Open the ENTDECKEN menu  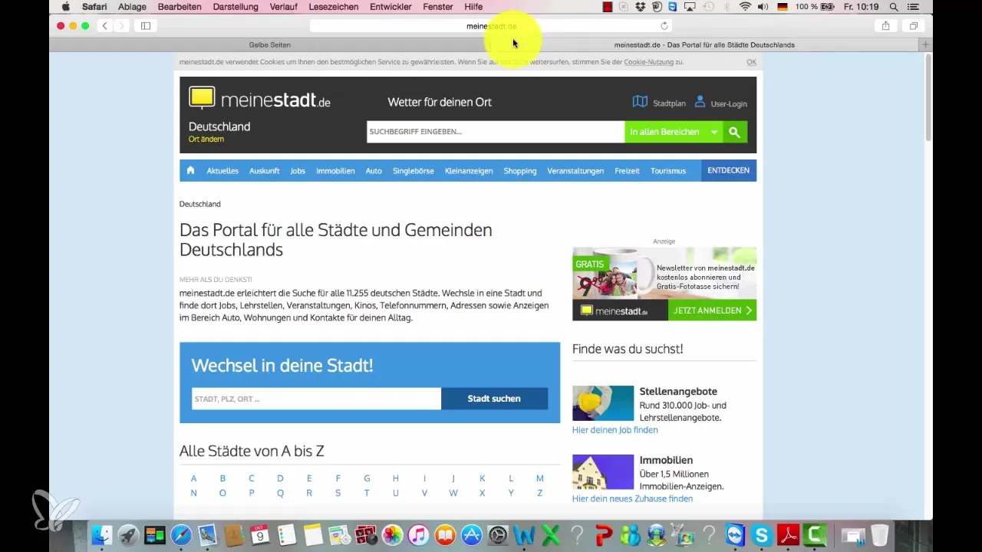coord(729,170)
